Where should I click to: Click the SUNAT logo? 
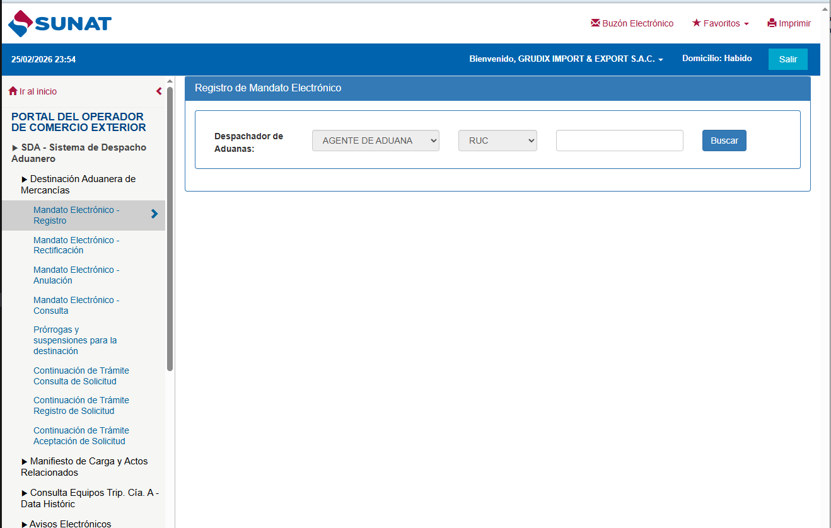point(60,24)
